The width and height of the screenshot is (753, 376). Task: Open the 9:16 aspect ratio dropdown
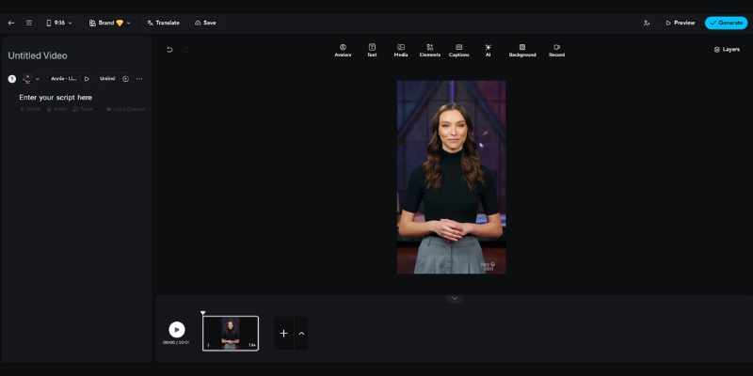click(x=59, y=23)
